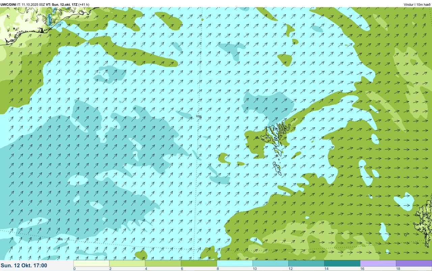Click the legend value "8"
The image size is (432, 271).
[x=217, y=269]
